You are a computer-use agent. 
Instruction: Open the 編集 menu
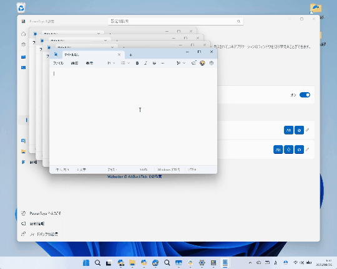[x=75, y=63]
